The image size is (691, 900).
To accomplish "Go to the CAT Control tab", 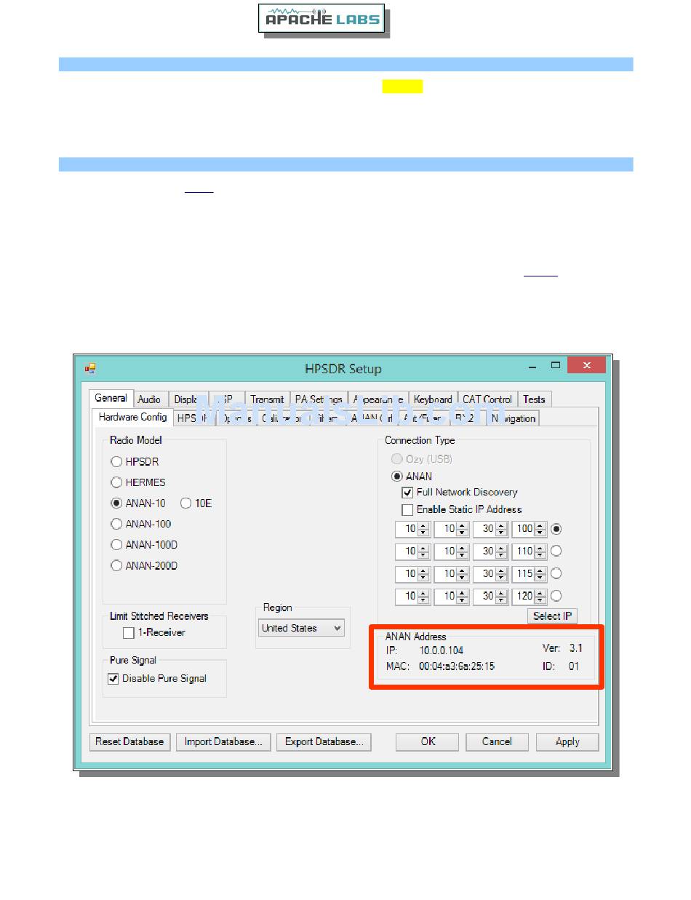I will click(x=487, y=399).
